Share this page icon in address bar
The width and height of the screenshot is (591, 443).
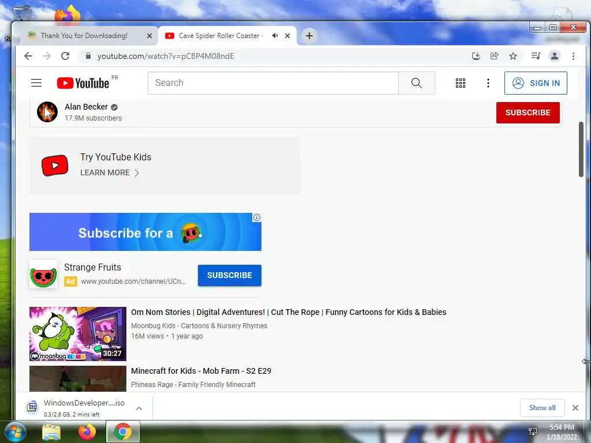494,56
